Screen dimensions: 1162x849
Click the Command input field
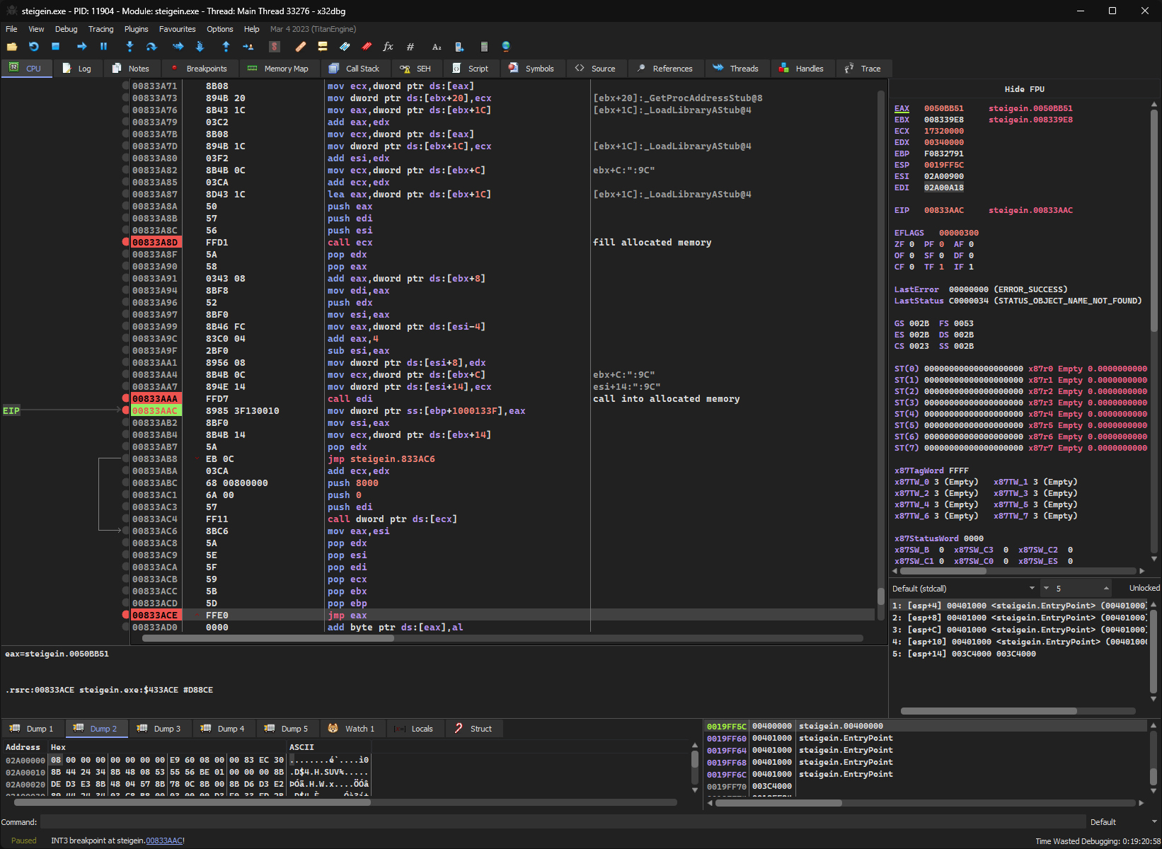pos(563,822)
